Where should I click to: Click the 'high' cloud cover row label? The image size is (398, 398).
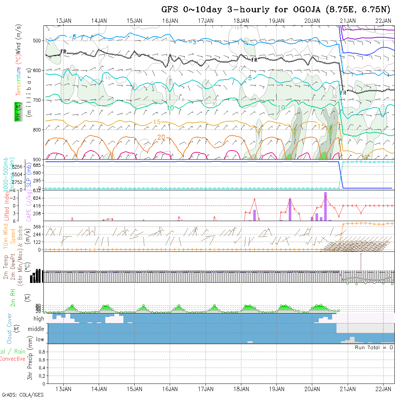(39, 319)
